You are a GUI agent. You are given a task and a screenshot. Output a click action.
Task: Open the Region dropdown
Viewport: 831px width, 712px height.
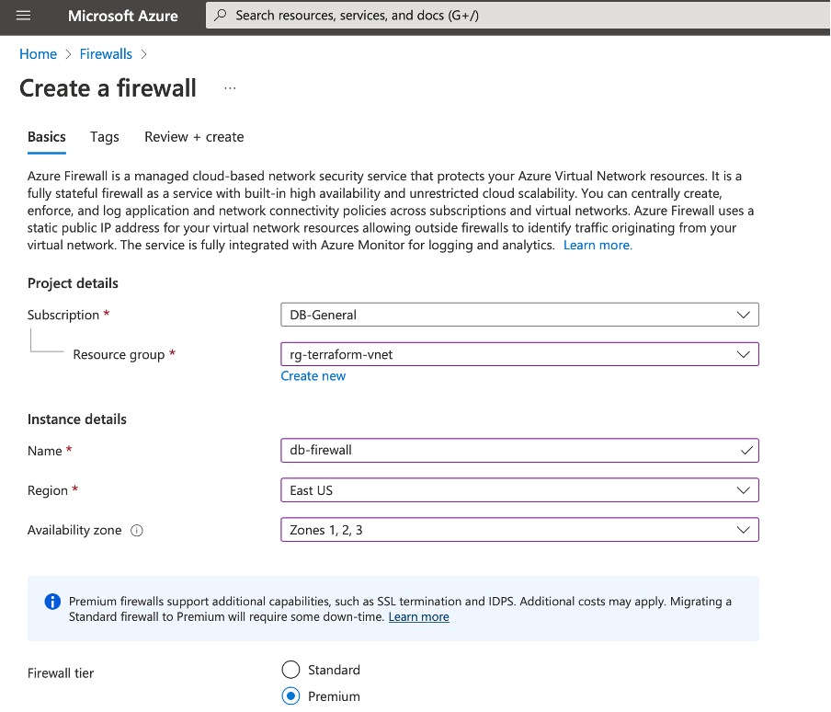[519, 490]
